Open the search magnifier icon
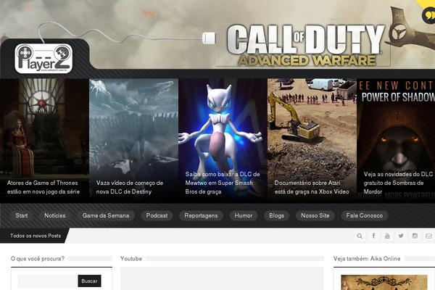 pos(360,236)
